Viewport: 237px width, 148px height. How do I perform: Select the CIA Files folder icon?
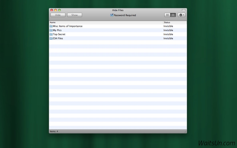click(x=51, y=38)
